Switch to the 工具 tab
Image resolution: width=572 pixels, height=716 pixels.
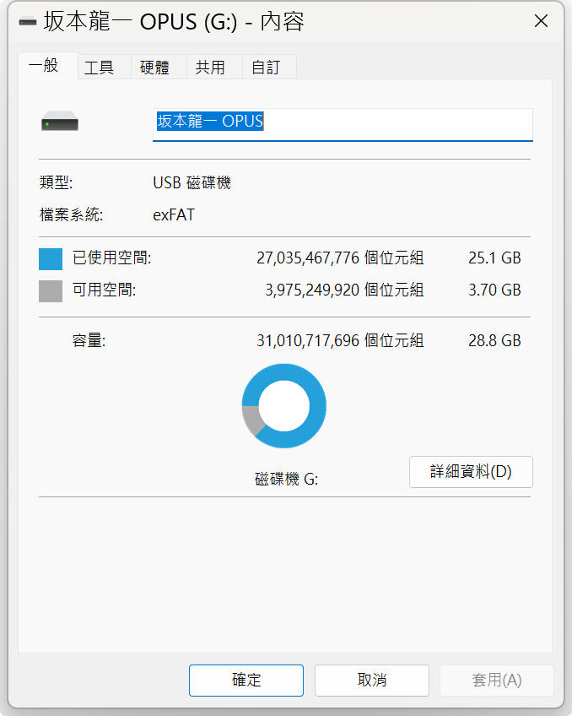click(x=99, y=68)
